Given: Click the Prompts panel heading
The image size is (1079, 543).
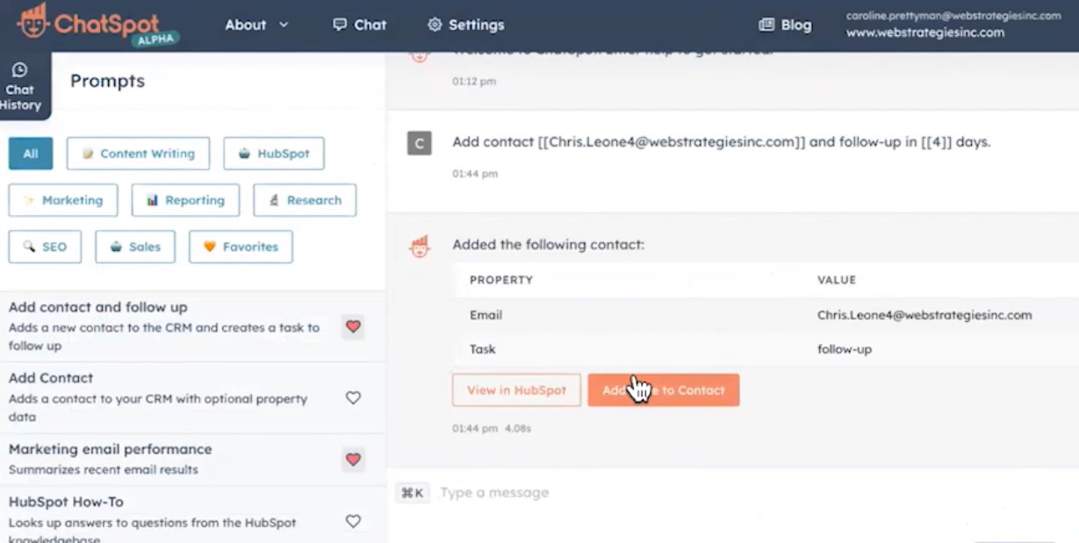Looking at the screenshot, I should pos(107,81).
